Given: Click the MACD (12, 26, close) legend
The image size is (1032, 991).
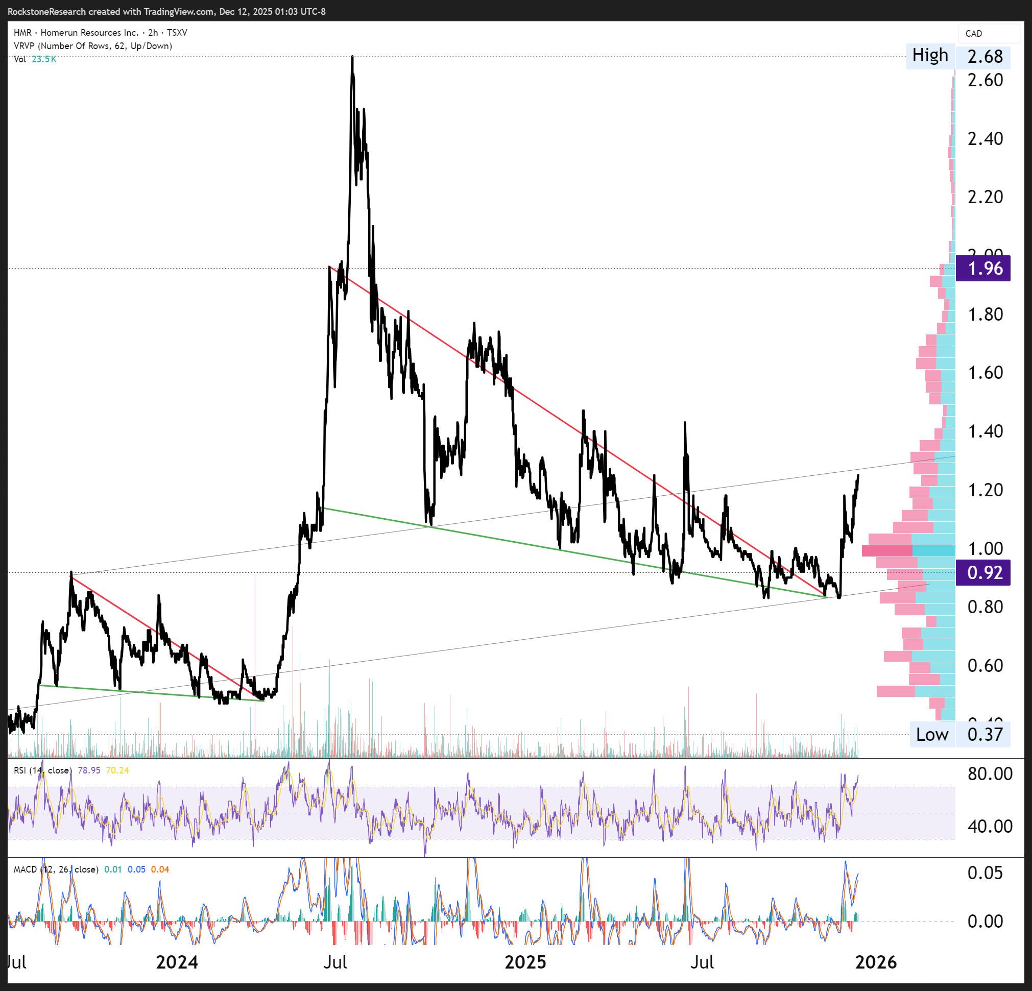Looking at the screenshot, I should tap(56, 869).
